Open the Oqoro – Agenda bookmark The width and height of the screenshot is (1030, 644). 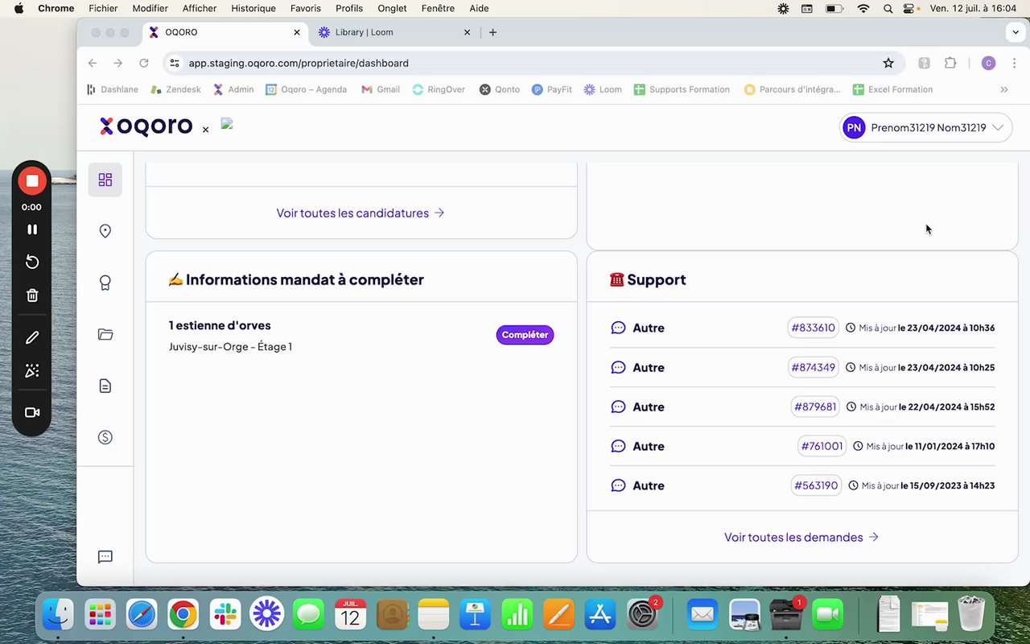307,89
